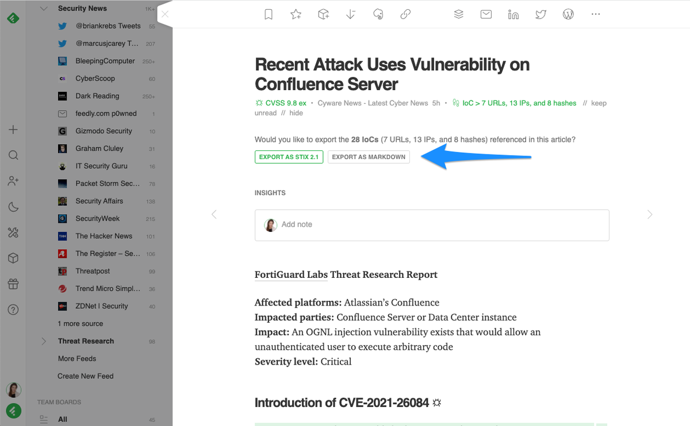Toggle dark mode with the moon icon
The width and height of the screenshot is (690, 426).
click(13, 207)
